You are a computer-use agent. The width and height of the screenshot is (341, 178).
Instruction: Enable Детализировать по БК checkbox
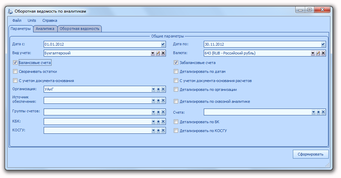(x=176, y=122)
